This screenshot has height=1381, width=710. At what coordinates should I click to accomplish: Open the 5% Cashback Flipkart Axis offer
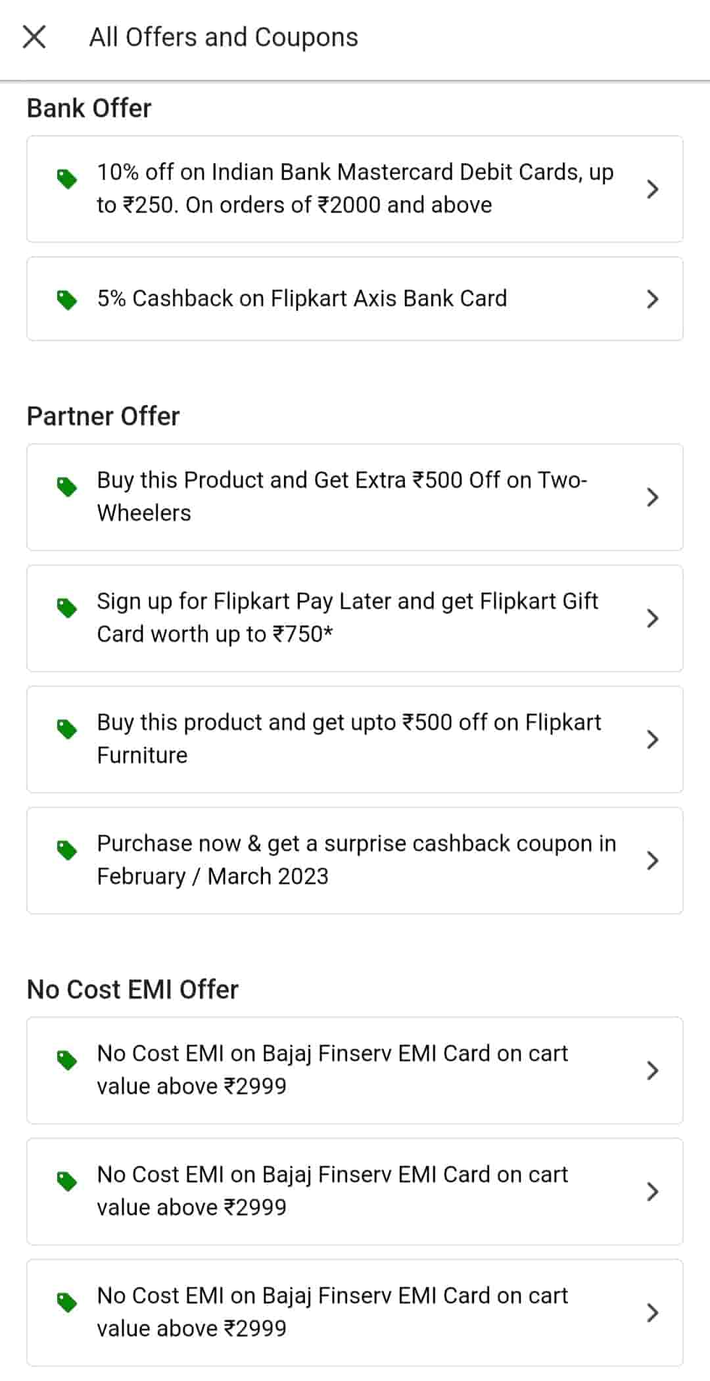tap(302, 299)
